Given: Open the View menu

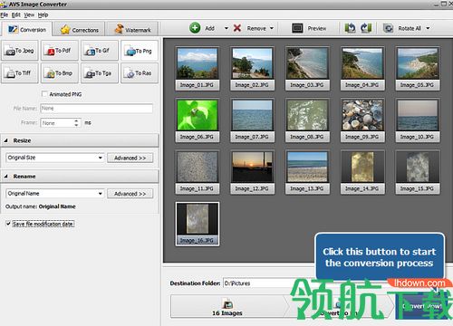Looking at the screenshot, I should 29,14.
